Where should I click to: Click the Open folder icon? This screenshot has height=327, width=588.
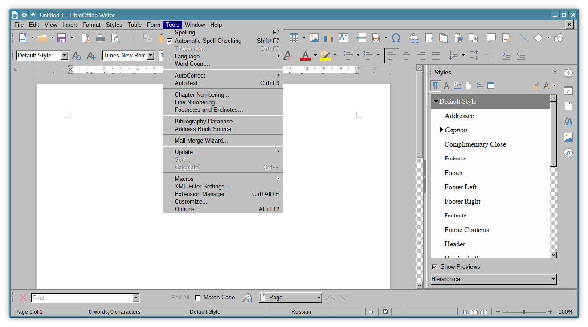pyautogui.click(x=42, y=38)
